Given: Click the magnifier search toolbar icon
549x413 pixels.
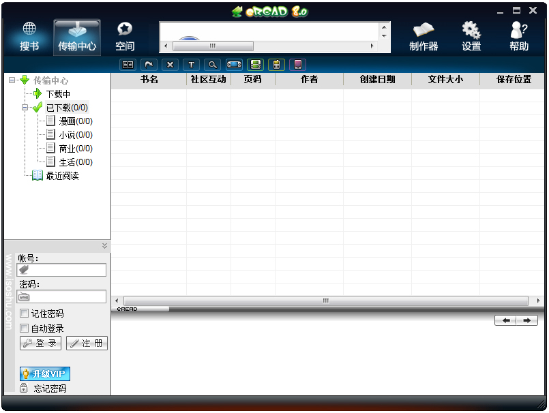Looking at the screenshot, I should [212, 65].
